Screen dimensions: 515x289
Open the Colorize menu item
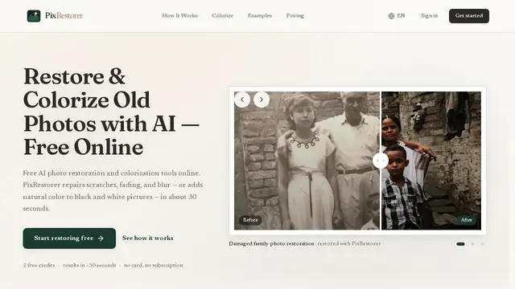tap(223, 16)
